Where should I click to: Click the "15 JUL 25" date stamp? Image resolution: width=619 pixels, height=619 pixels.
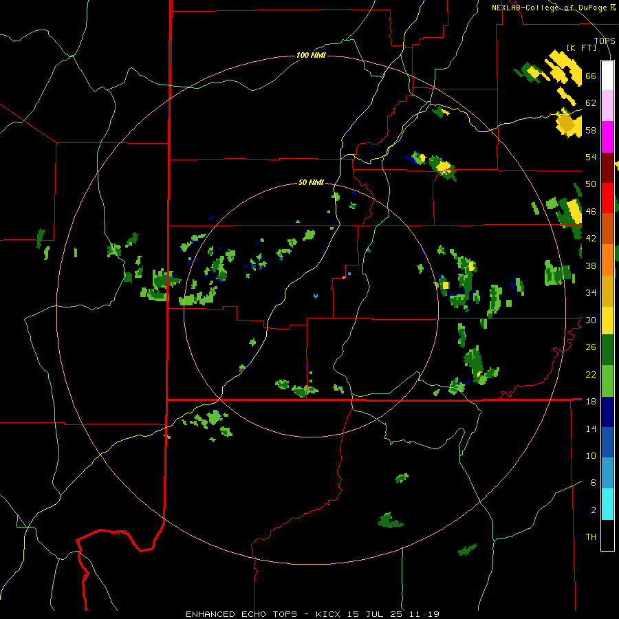(377, 614)
